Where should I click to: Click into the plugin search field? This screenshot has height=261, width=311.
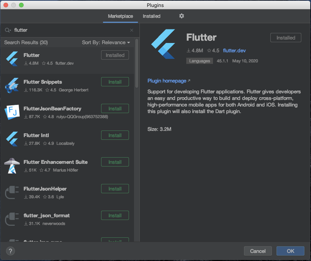point(69,30)
